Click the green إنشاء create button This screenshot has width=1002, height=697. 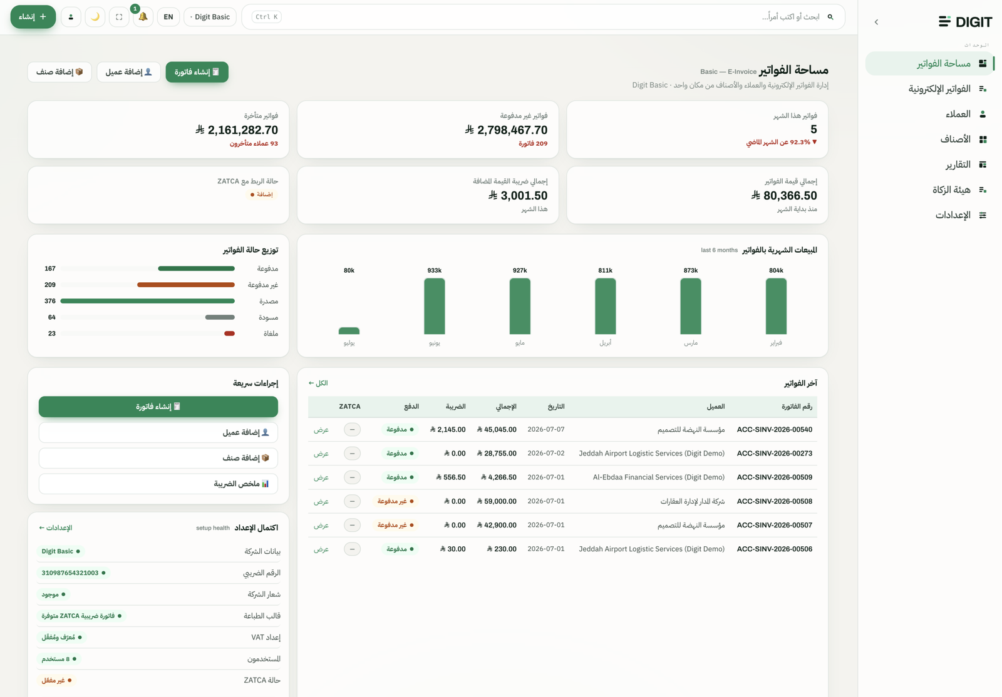pyautogui.click(x=33, y=17)
